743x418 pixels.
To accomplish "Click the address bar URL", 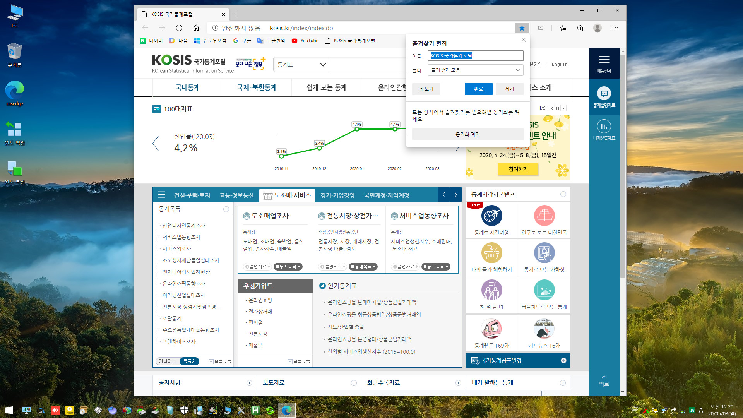I will tap(301, 28).
